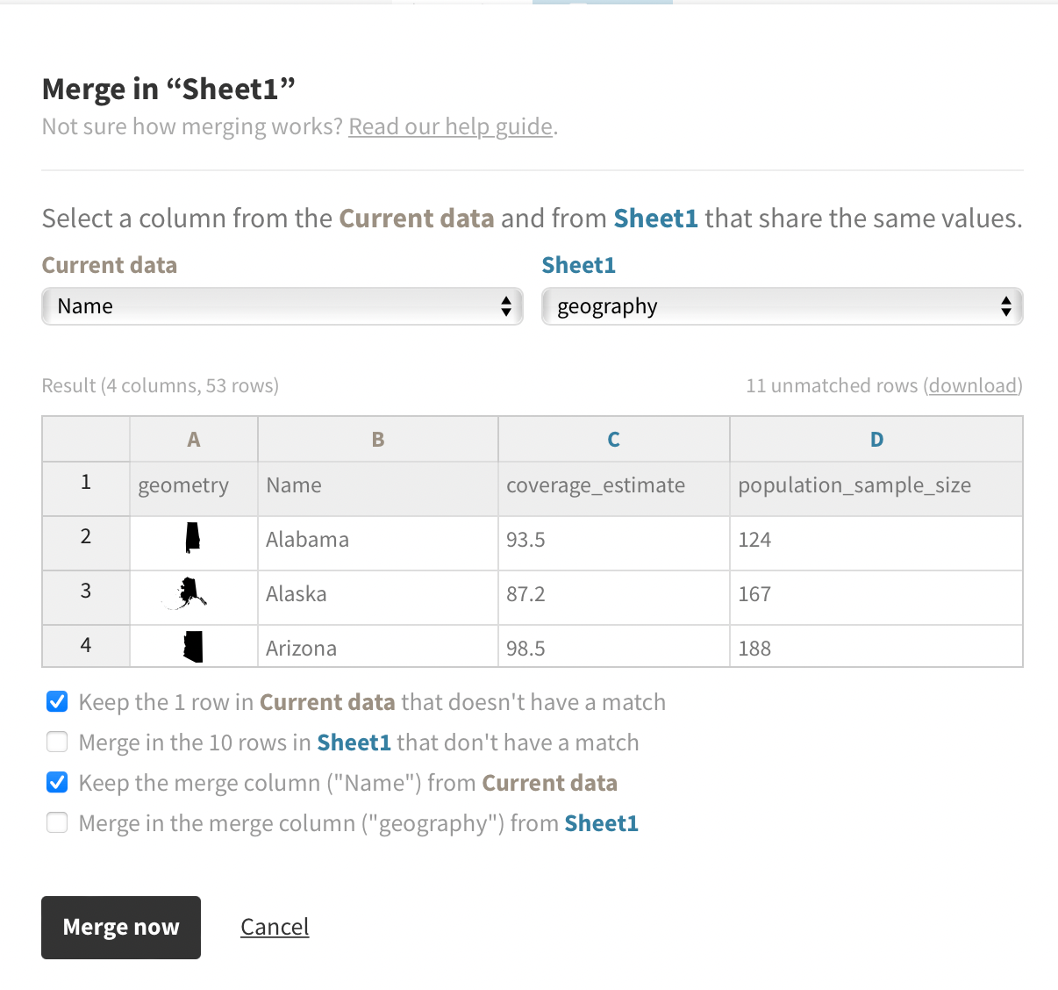Viewport: 1058px width, 990px height.
Task: Click the Alabama name cell
Action: (308, 540)
